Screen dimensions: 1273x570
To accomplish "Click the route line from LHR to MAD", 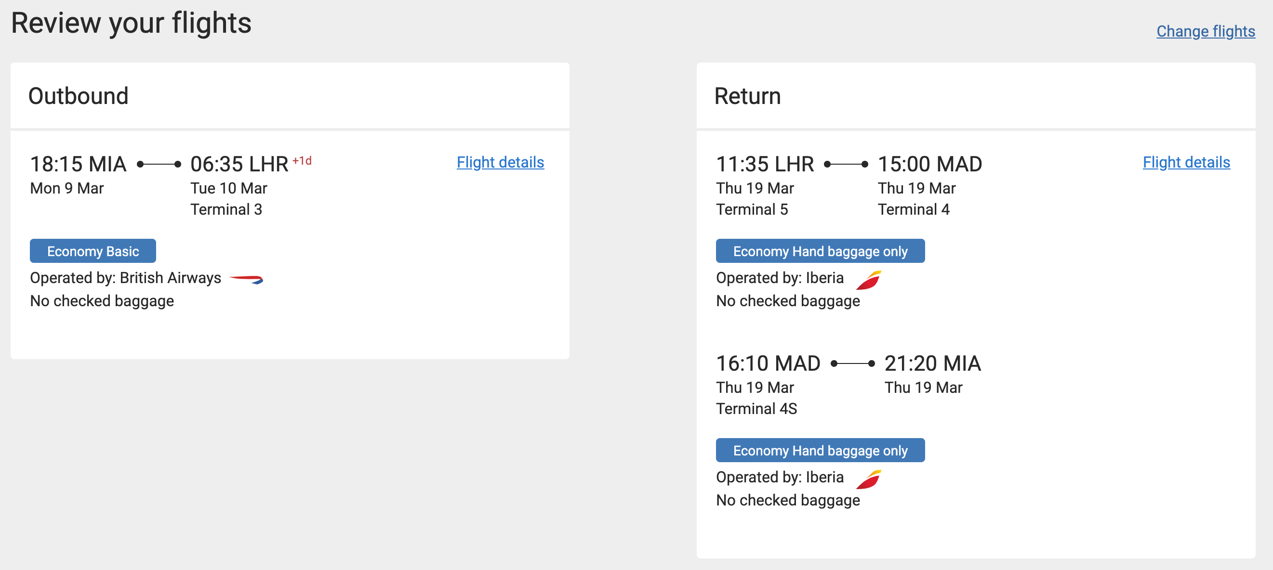I will 846,165.
